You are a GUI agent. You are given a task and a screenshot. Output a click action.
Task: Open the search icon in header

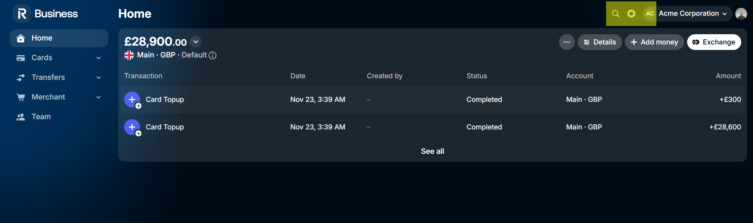click(x=615, y=14)
